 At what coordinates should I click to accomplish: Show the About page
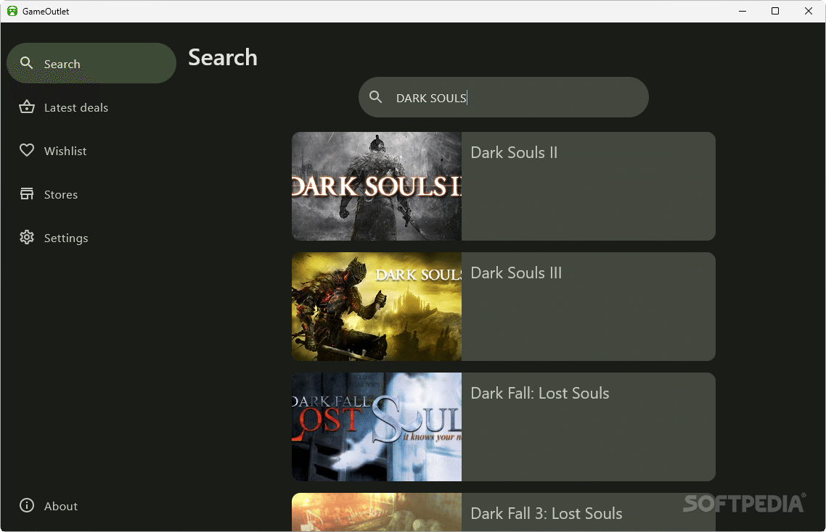click(x=60, y=506)
